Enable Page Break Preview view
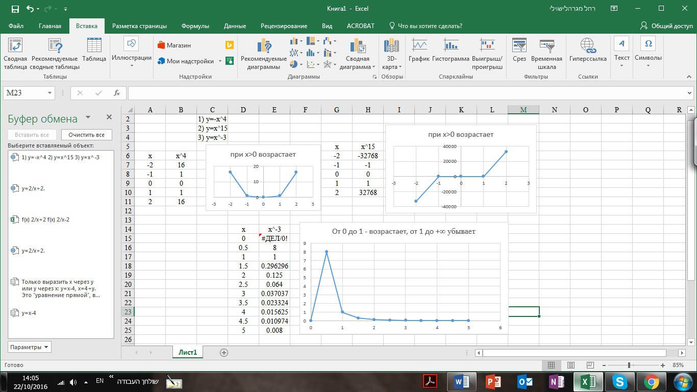Image resolution: width=697 pixels, height=392 pixels. (x=591, y=365)
